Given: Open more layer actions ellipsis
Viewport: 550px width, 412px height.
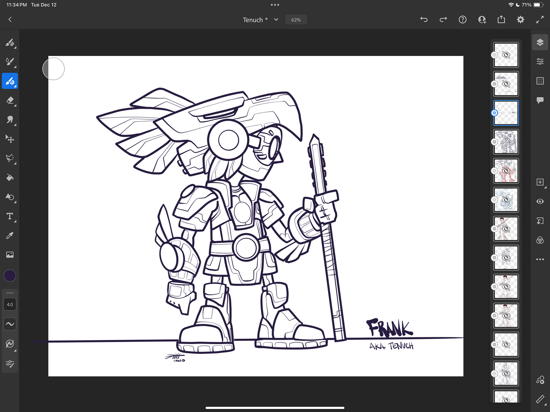Looking at the screenshot, I should 540,259.
